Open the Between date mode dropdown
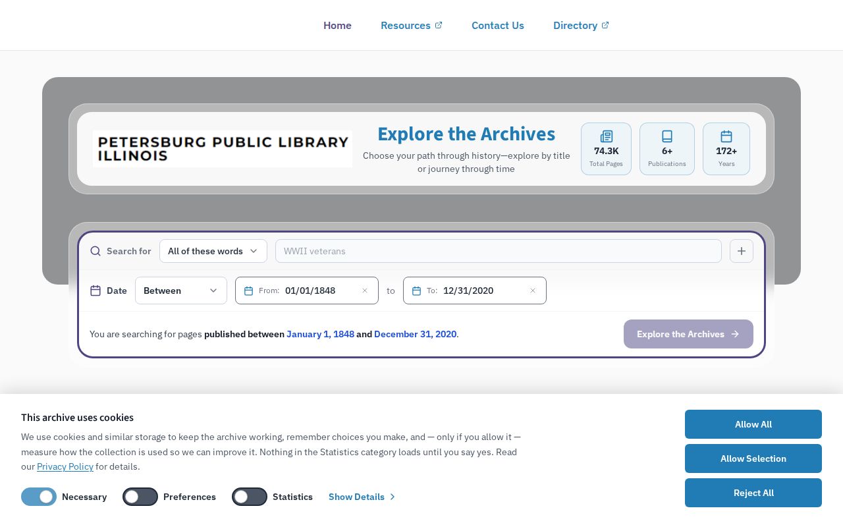 click(x=181, y=291)
